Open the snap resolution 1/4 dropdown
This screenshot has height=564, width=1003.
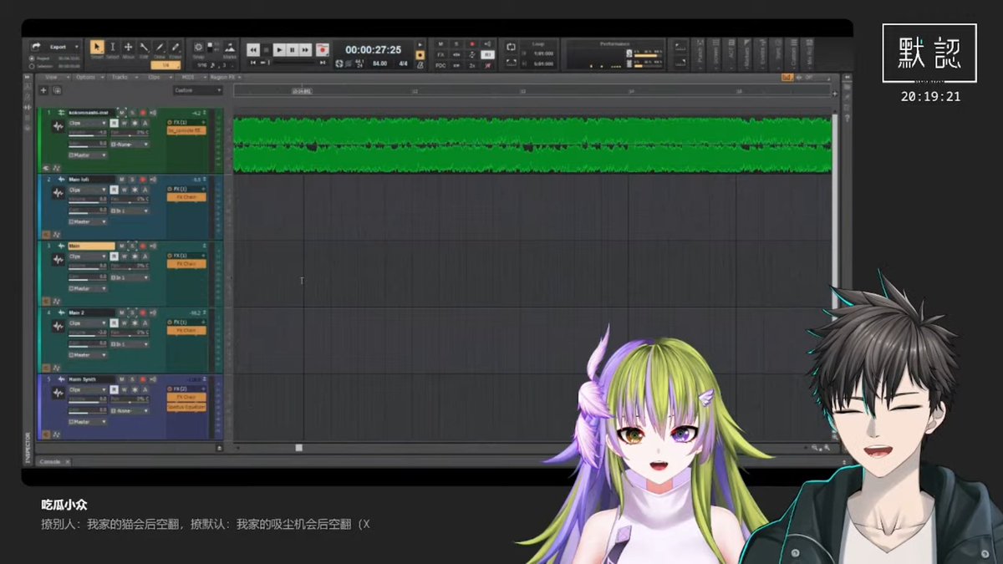(x=166, y=64)
